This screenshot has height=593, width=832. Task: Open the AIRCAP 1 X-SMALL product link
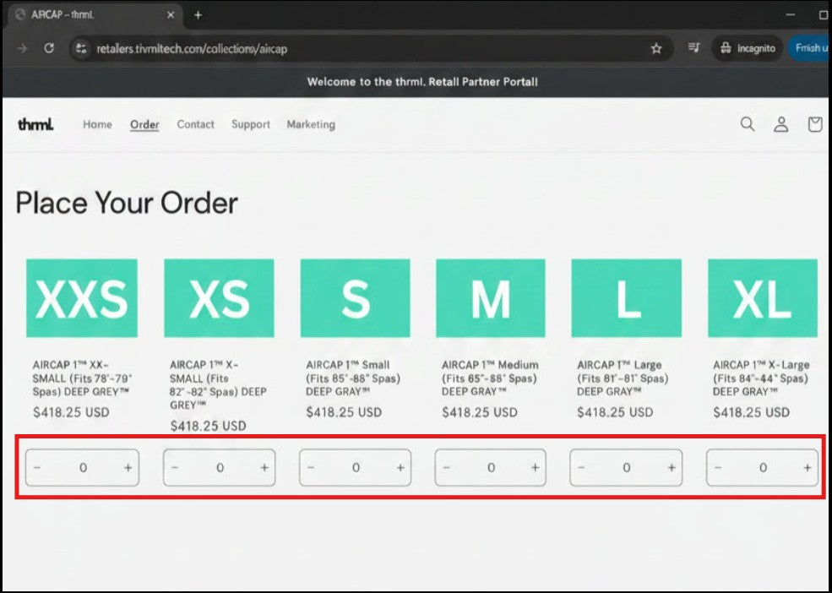[x=218, y=385]
